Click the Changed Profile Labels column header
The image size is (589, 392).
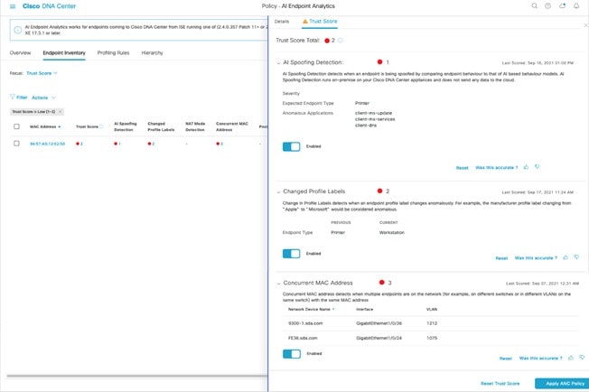point(161,126)
